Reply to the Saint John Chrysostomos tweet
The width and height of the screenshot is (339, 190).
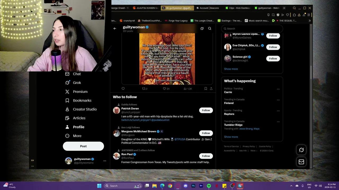tap(123, 88)
